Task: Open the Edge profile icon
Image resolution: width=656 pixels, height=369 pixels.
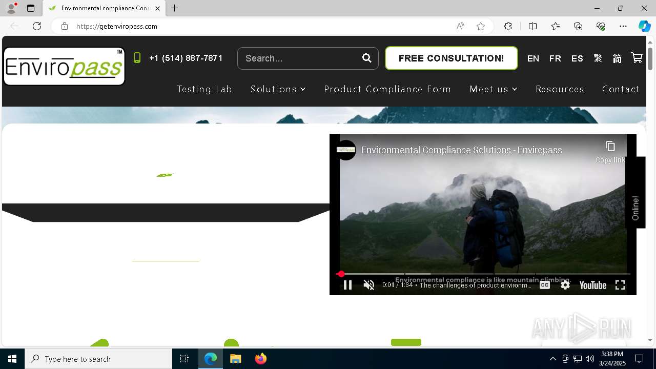Action: coord(11,8)
